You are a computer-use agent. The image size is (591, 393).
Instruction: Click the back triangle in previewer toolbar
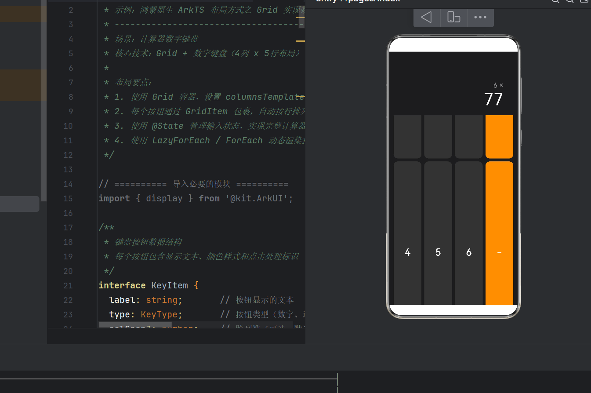coord(426,17)
